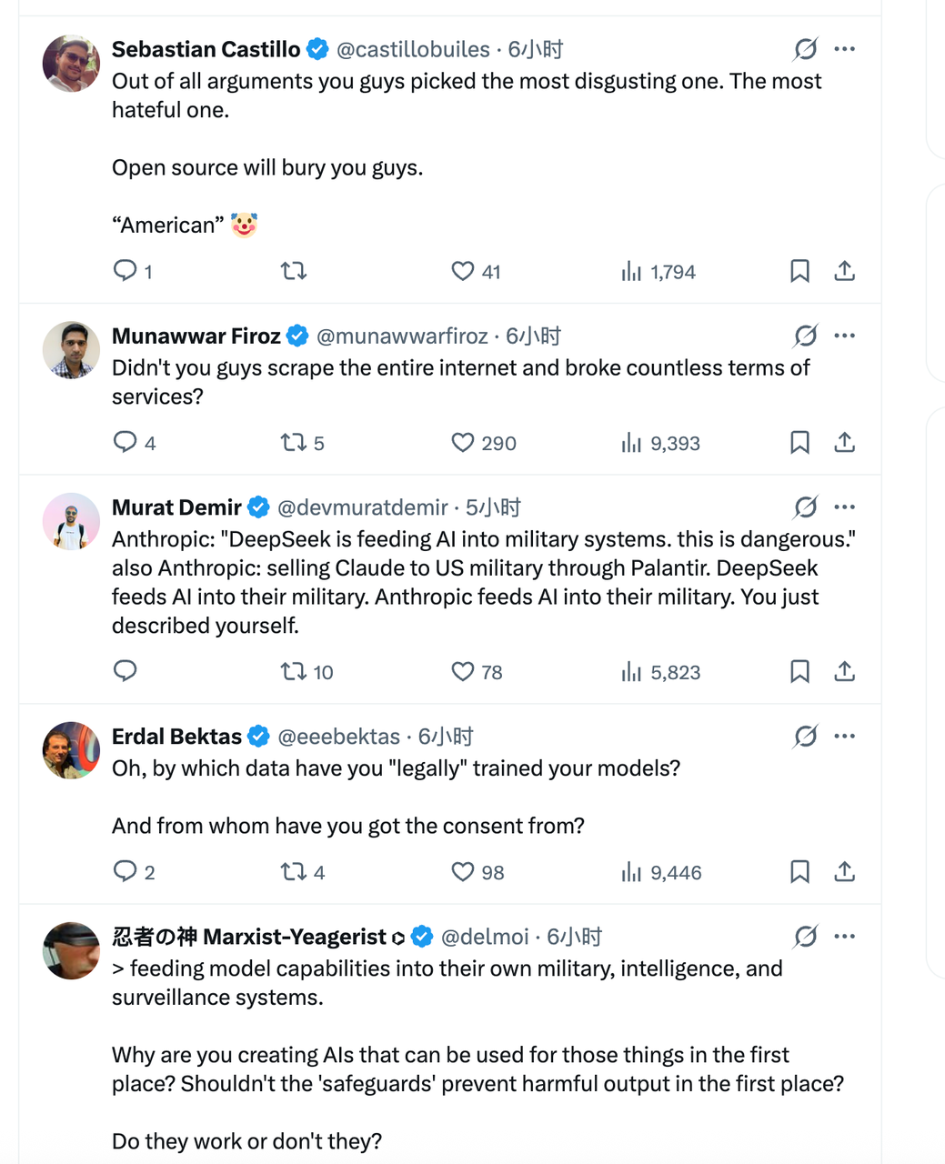
Task: Reply to Sebastian Castillo's tweet
Action: (125, 270)
